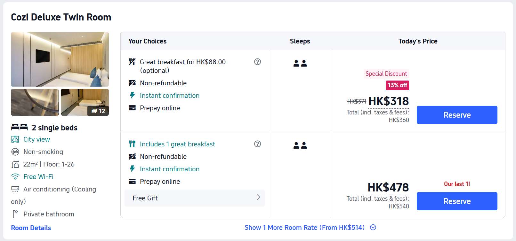The height and width of the screenshot is (241, 516).
Task: Click the help icon beside optional breakfast
Action: [x=257, y=62]
